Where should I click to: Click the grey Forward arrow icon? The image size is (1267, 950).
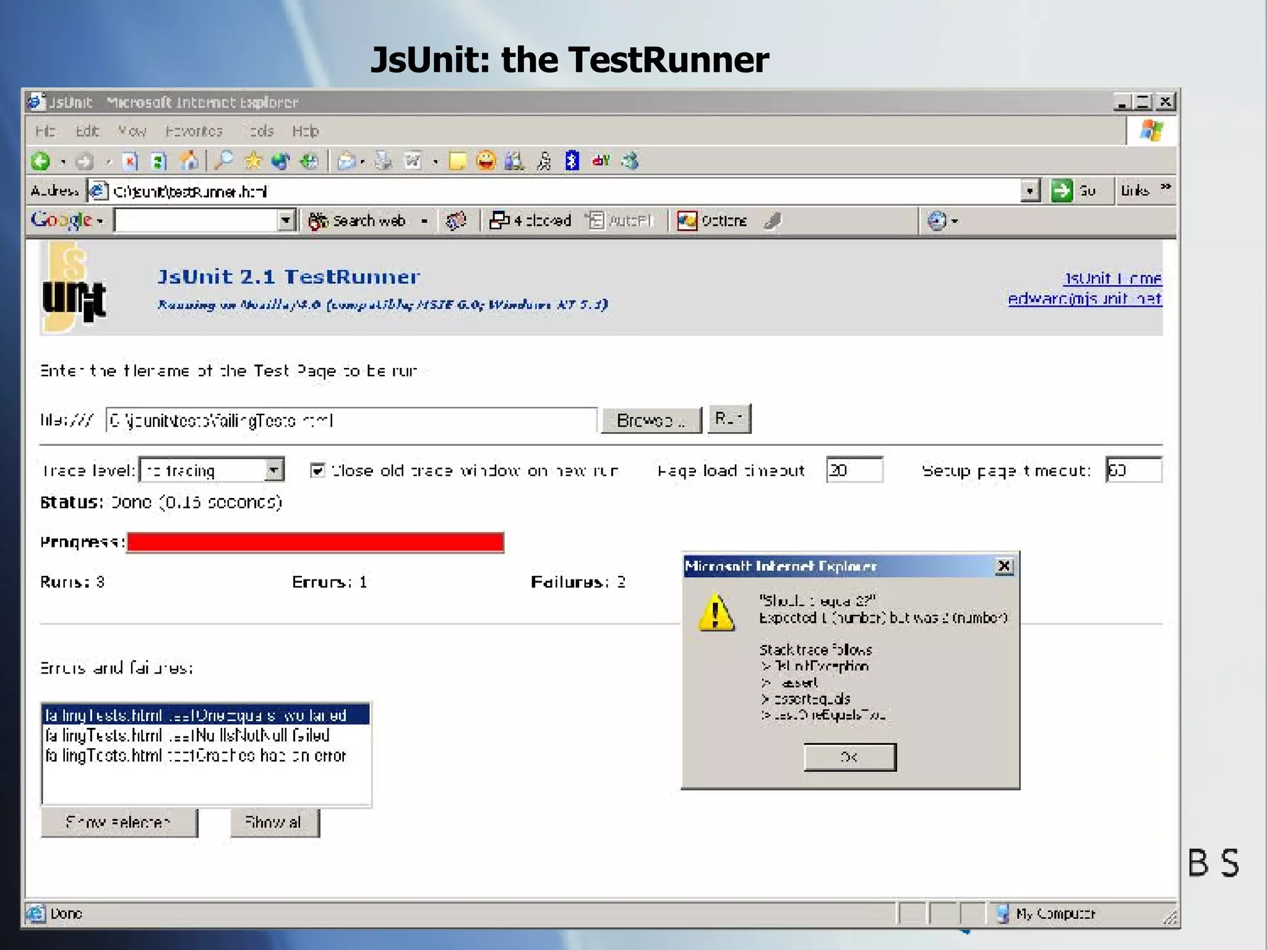[85, 161]
